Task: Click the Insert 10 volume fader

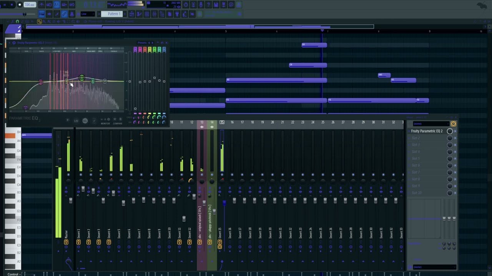Action: [174, 200]
